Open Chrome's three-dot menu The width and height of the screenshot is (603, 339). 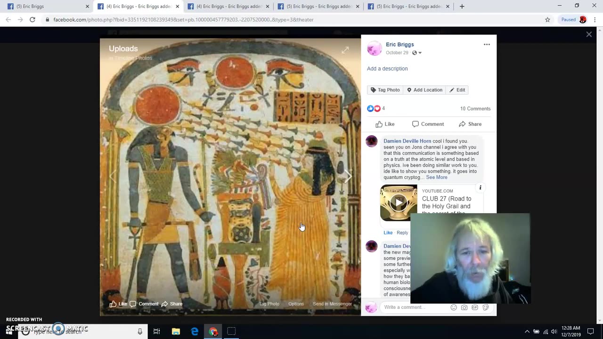[595, 20]
